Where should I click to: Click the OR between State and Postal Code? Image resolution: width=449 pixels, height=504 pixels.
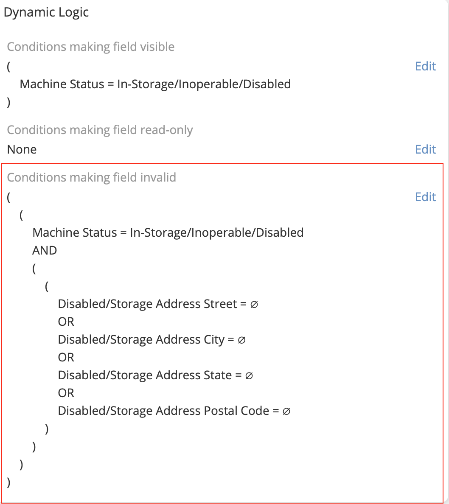66,393
